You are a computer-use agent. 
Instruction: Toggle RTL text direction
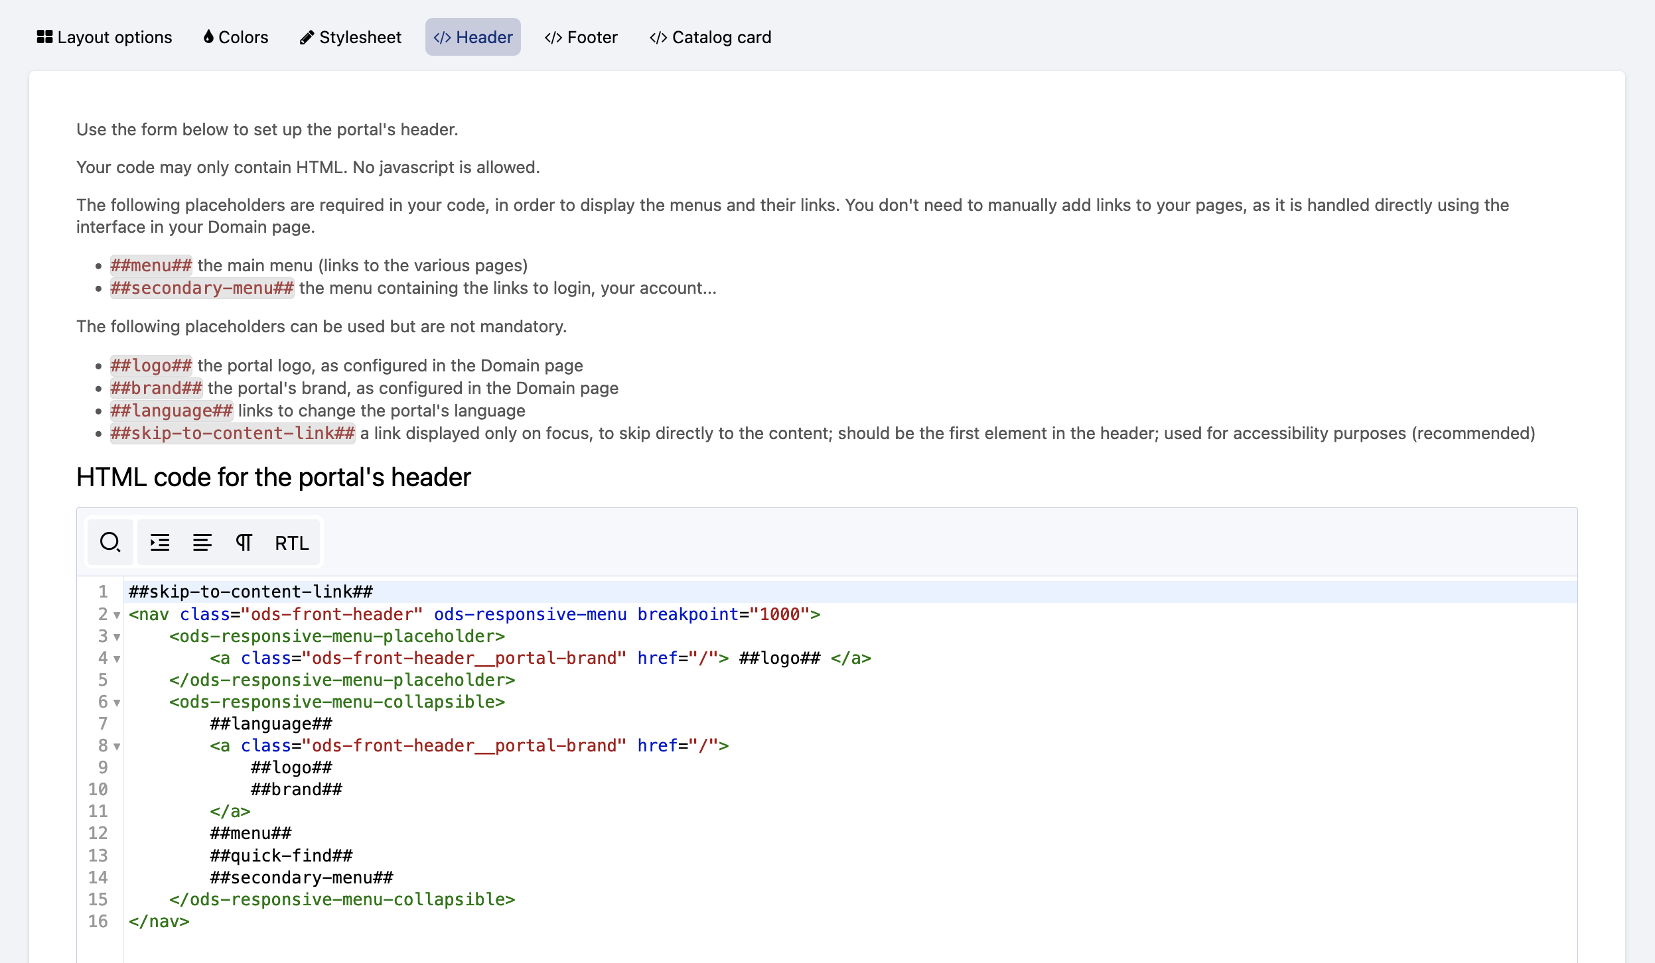292,543
